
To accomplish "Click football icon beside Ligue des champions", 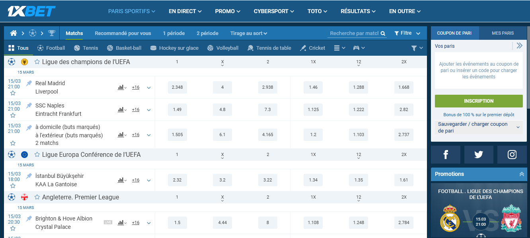I will pyautogui.click(x=12, y=62).
